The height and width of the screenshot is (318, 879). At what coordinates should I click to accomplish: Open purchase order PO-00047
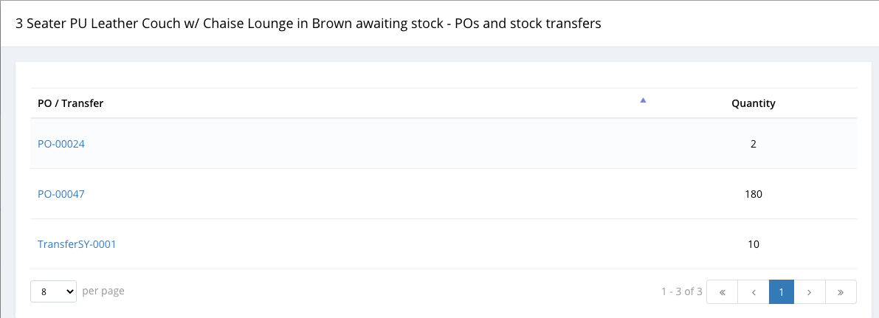tap(61, 194)
